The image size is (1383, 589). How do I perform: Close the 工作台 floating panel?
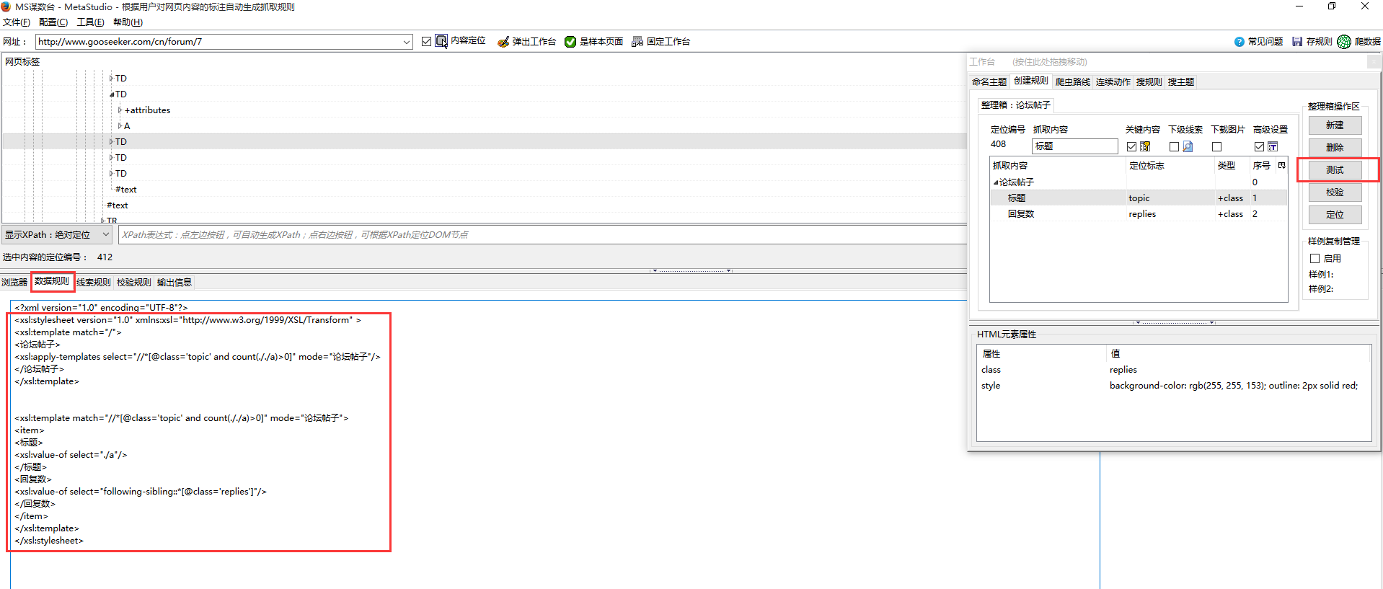pyautogui.click(x=1374, y=62)
